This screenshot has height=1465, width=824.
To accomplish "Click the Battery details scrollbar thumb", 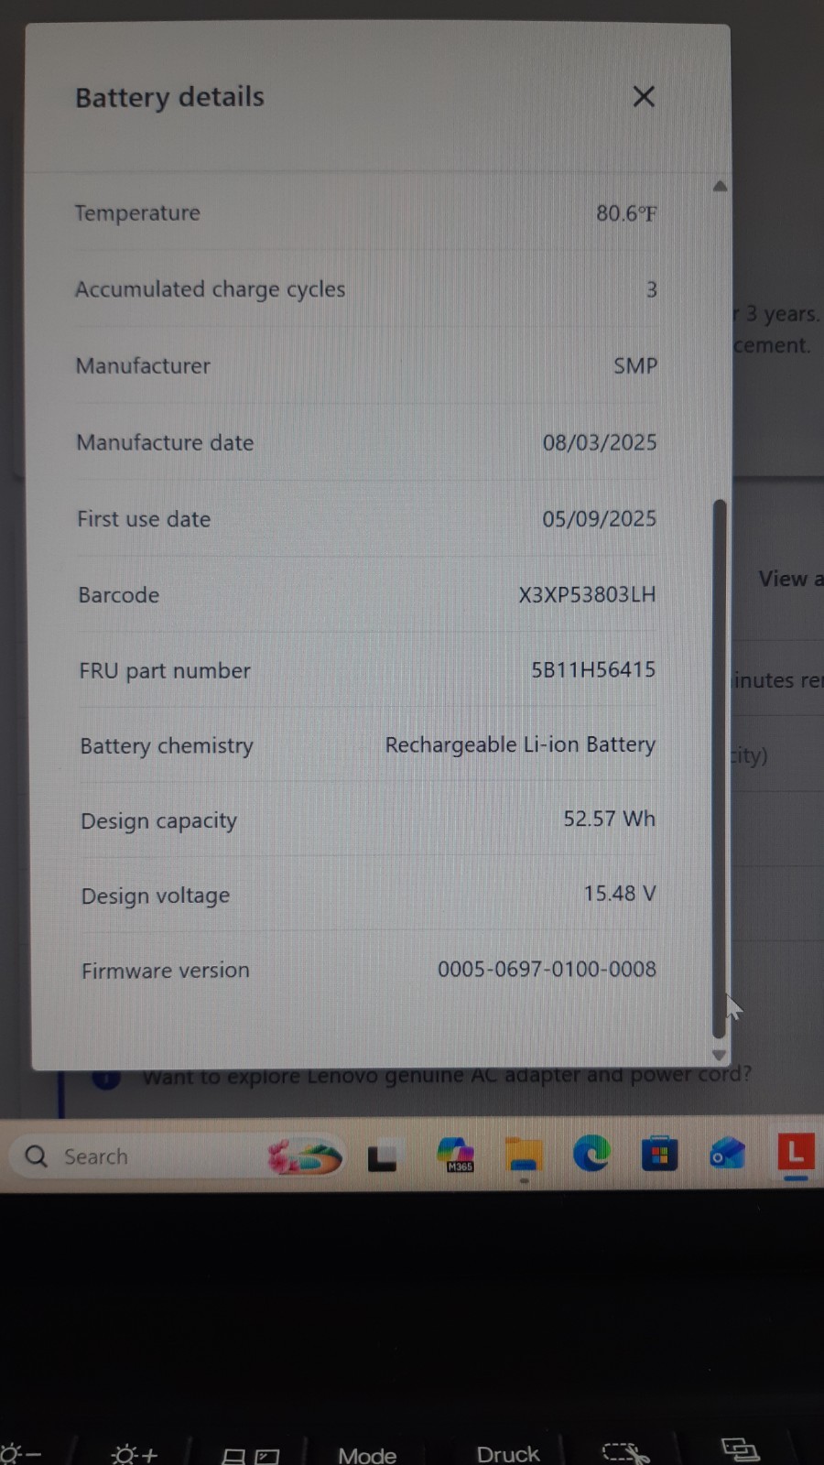I will [x=720, y=768].
